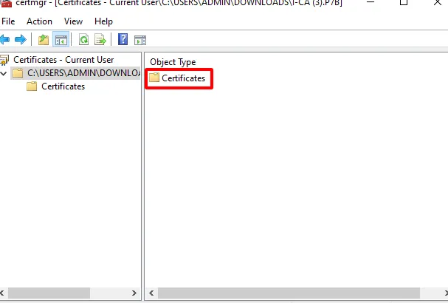Select C:\USERS\ADMIN\DOWNLOA tree item

(x=76, y=73)
